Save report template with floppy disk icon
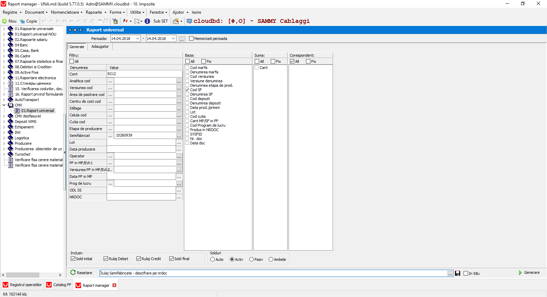The width and height of the screenshot is (547, 297). point(457,273)
